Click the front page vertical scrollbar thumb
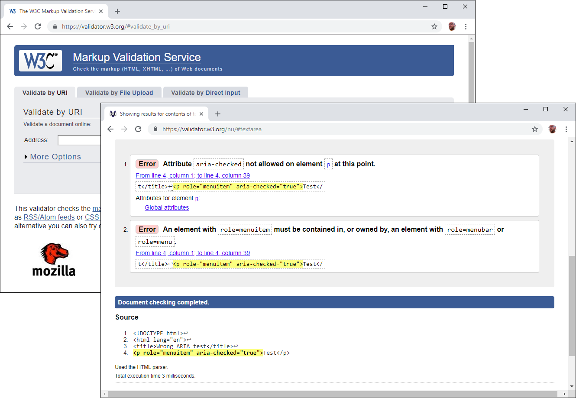This screenshot has width=576, height=398. click(572, 306)
